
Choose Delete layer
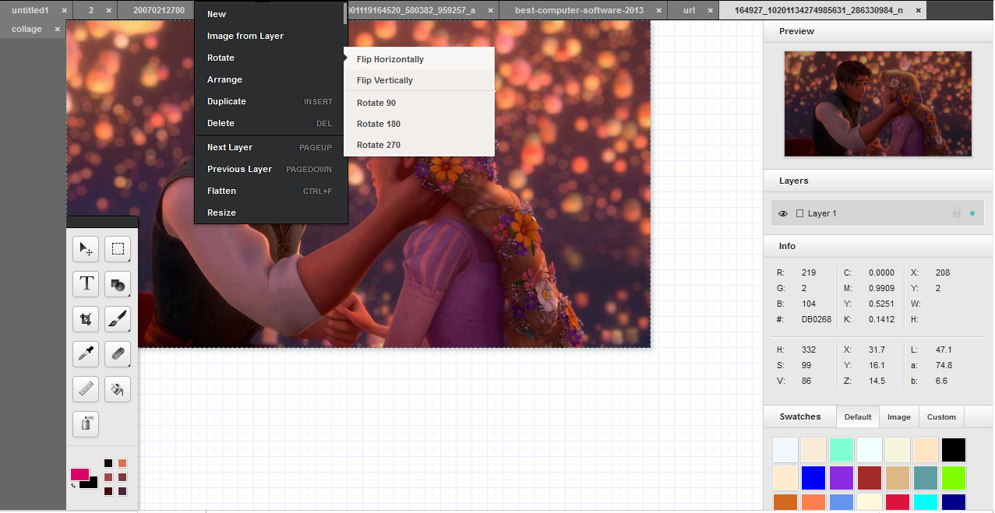[x=270, y=123]
